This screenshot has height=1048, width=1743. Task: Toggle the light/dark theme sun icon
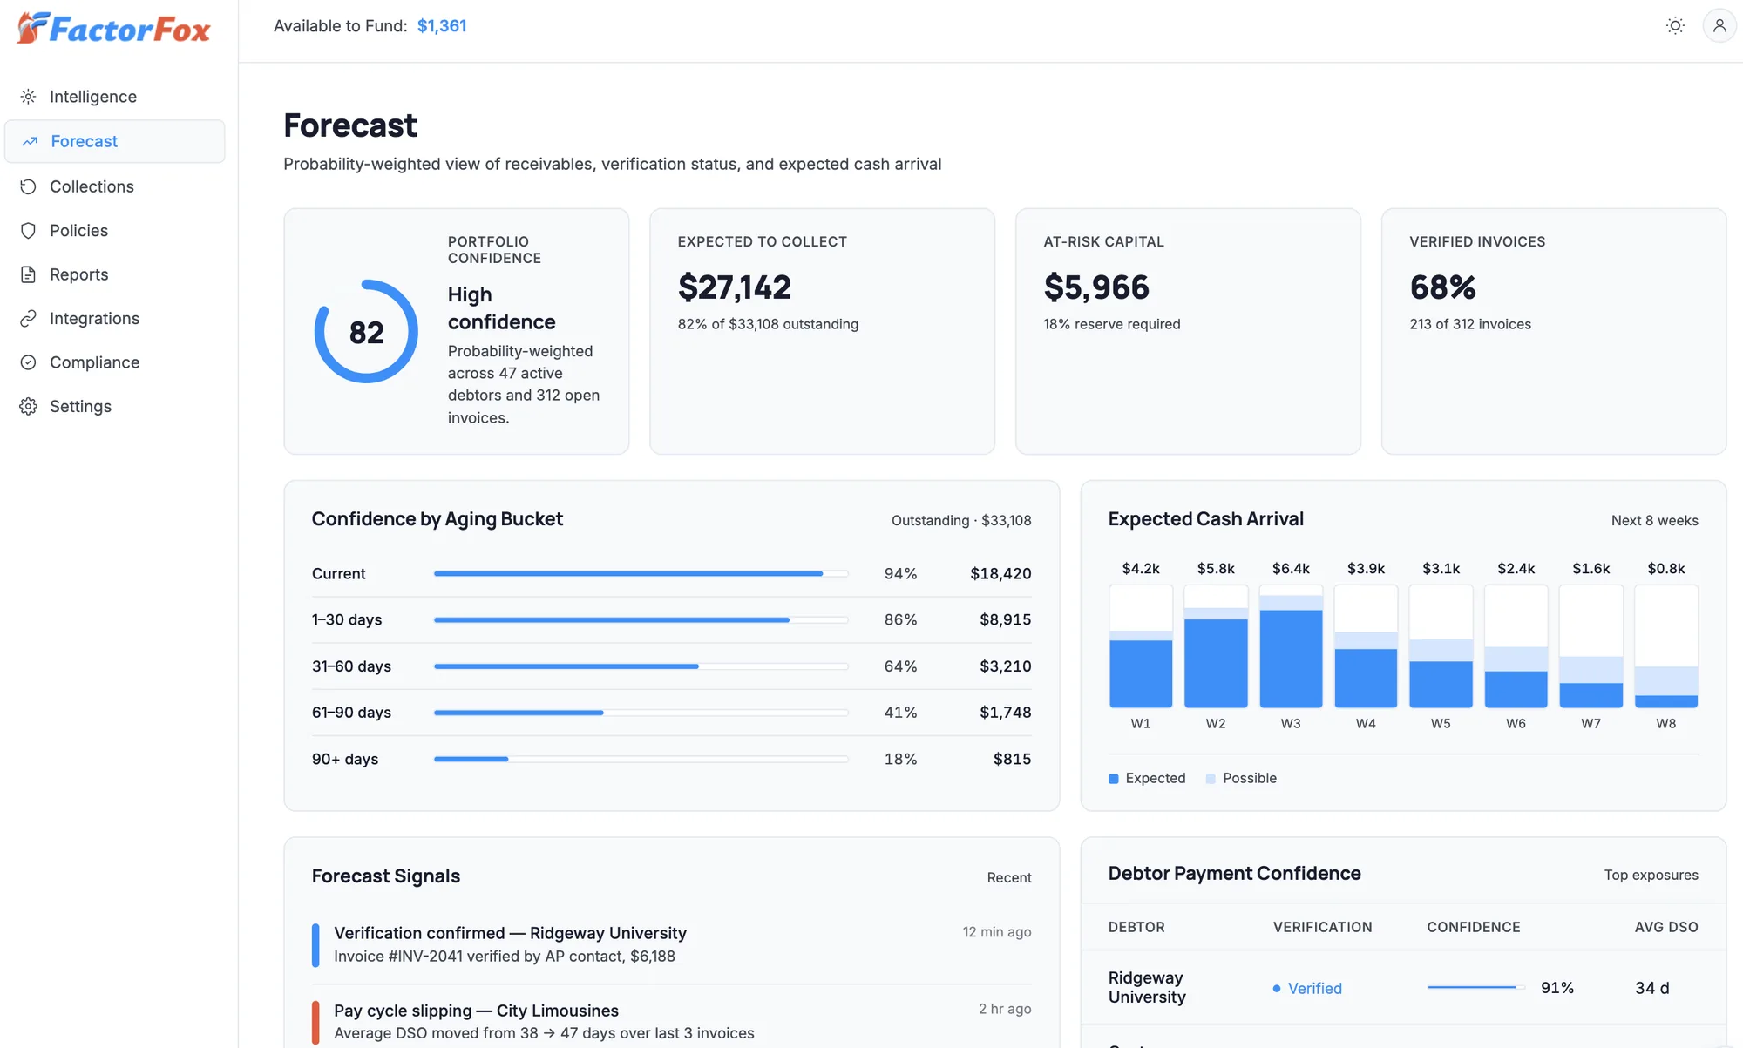tap(1675, 26)
